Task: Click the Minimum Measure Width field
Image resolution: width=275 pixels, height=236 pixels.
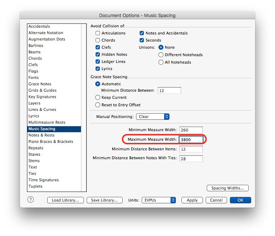Action: pos(191,130)
